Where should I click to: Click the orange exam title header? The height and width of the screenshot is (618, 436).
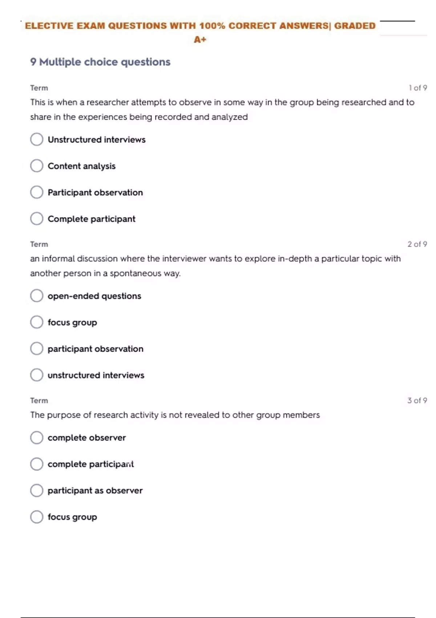[x=200, y=26]
